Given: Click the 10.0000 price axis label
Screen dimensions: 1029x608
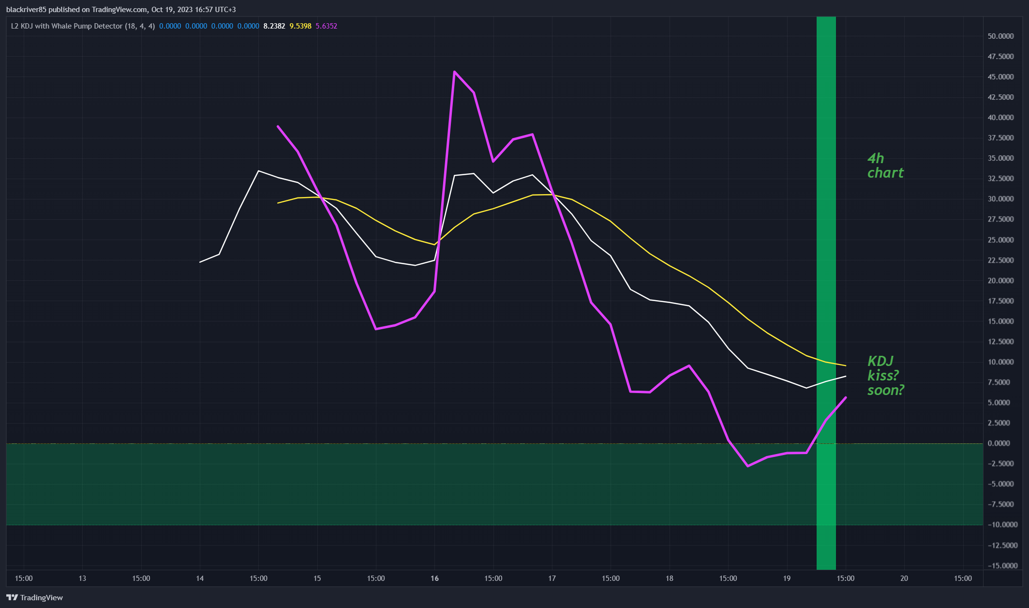Looking at the screenshot, I should click(1000, 362).
